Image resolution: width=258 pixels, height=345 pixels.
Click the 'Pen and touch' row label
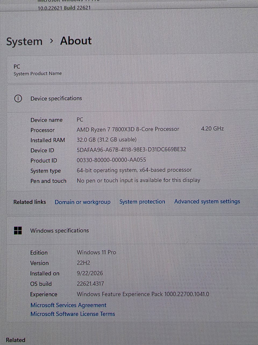[48, 181]
